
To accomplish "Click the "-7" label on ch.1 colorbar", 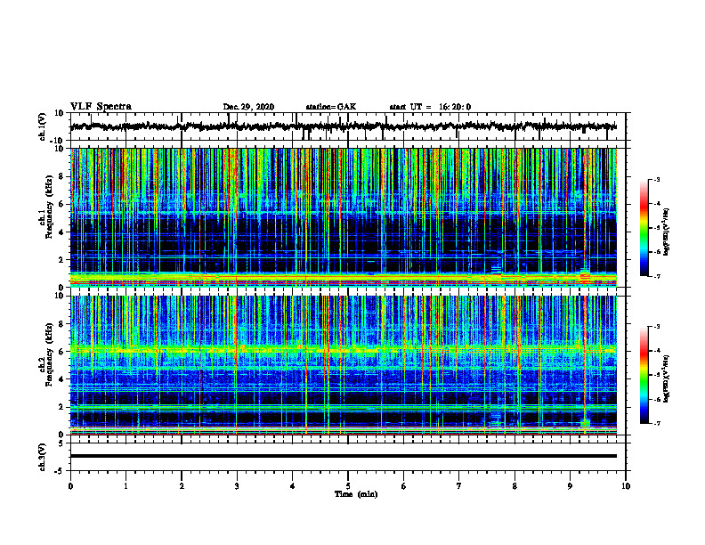I will [x=656, y=276].
